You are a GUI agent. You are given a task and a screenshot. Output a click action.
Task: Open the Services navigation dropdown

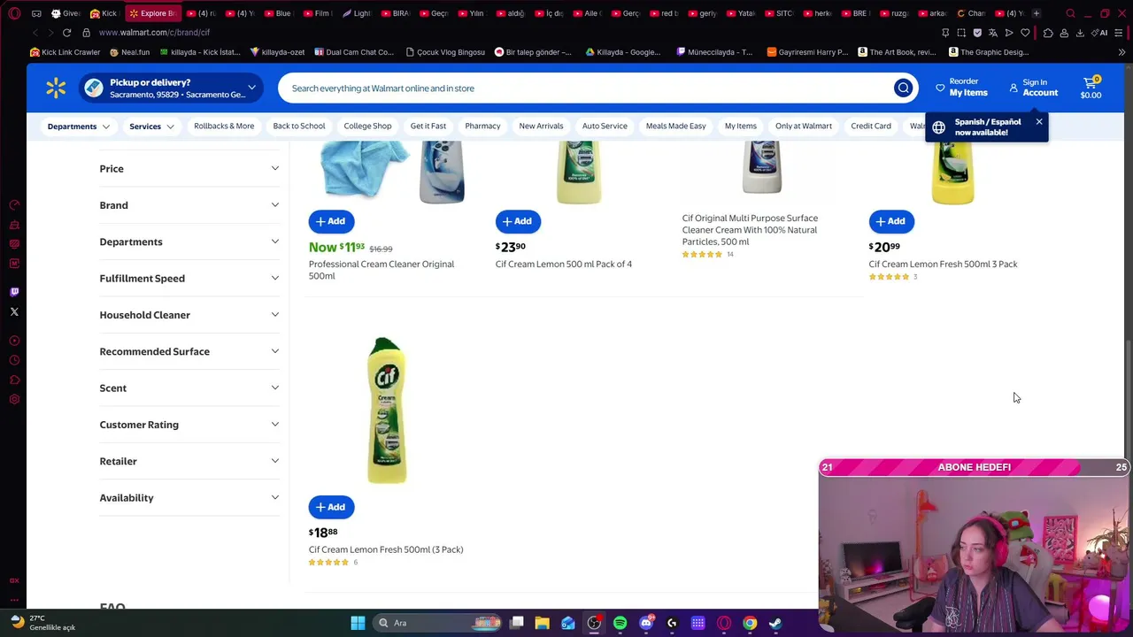click(151, 127)
